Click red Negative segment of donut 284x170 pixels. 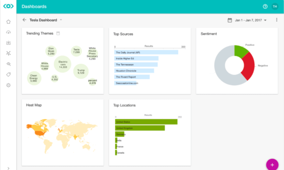point(249,66)
